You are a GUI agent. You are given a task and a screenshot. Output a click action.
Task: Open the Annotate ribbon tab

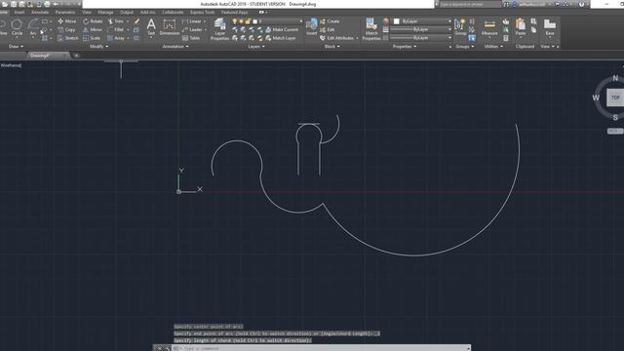point(40,13)
